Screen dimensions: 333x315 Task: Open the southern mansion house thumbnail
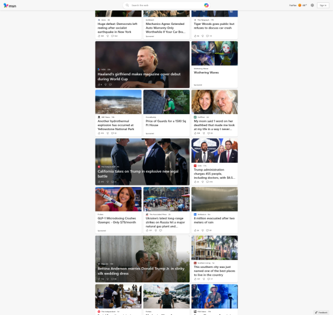click(x=214, y=247)
